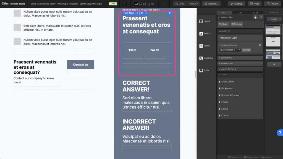Open the blue help question mark bubble
Image resolution: width=283 pixels, height=159 pixels.
279,133
